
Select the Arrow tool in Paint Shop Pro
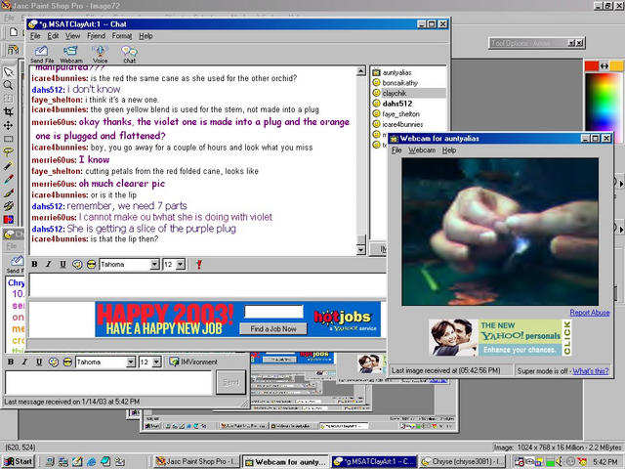9,72
